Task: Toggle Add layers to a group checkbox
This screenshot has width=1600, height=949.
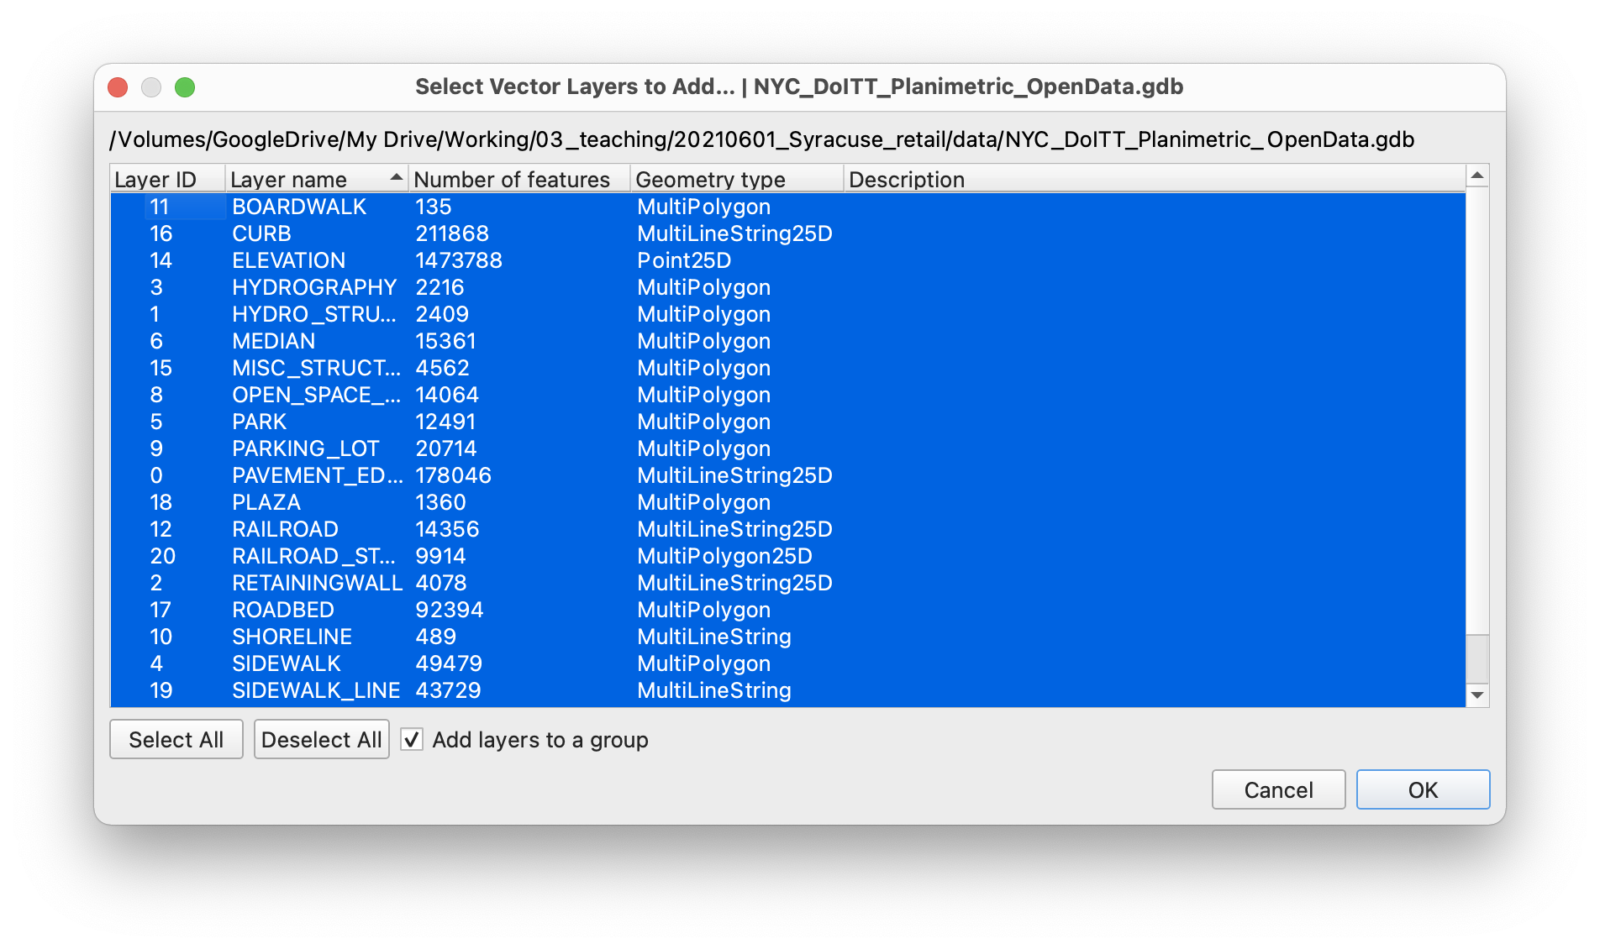Action: pos(412,740)
